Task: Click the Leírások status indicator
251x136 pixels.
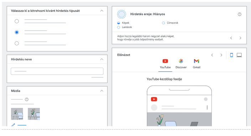Action: coord(119,27)
